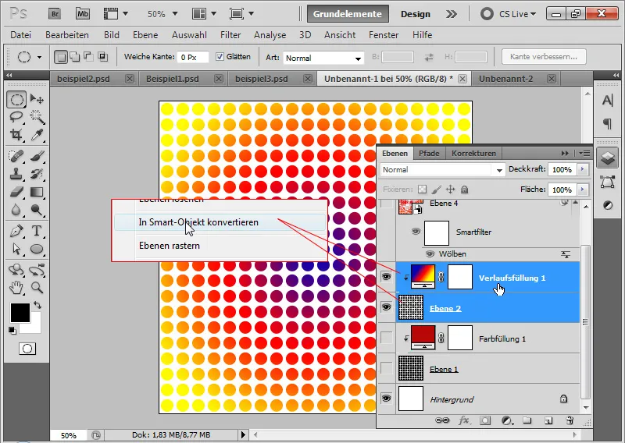
Task: Select the Eraser tool
Action: click(x=16, y=192)
